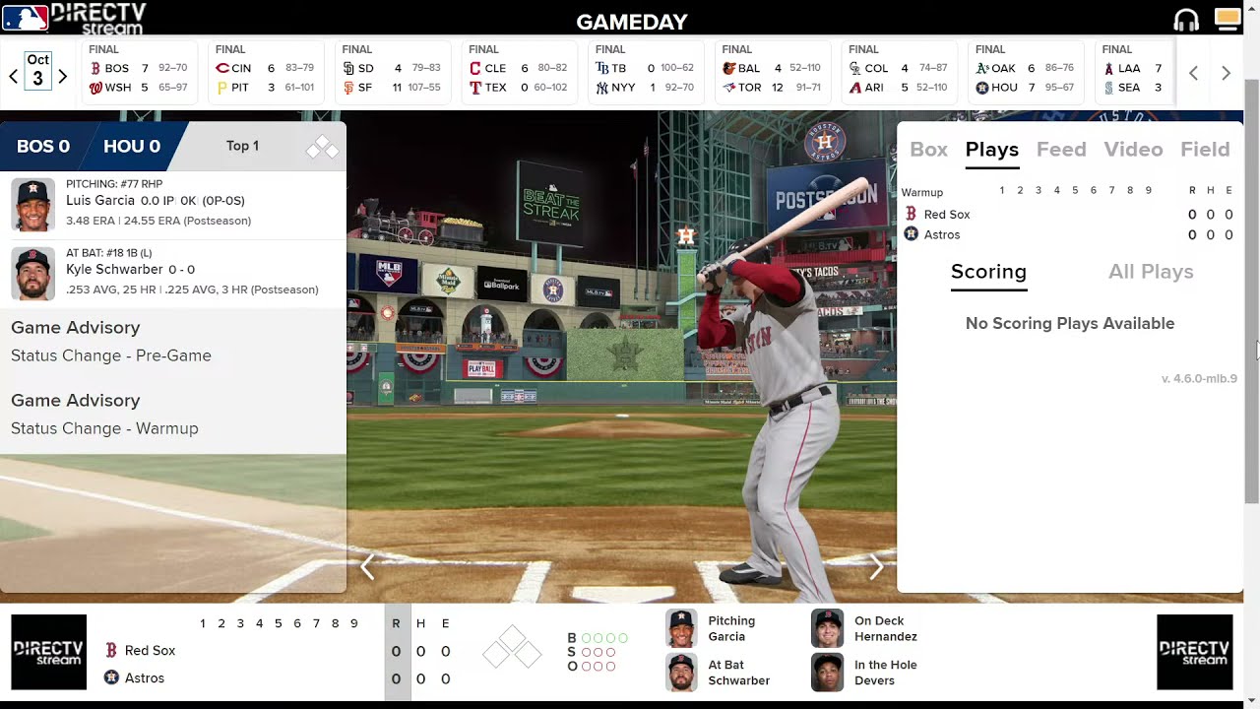
Task: Click the HOU 0 score label
Action: point(132,147)
